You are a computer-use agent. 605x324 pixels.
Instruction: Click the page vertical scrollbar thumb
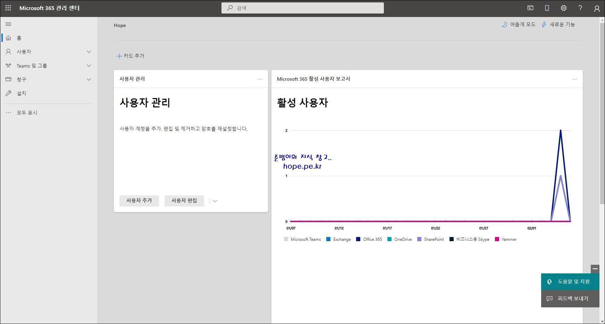click(602, 114)
